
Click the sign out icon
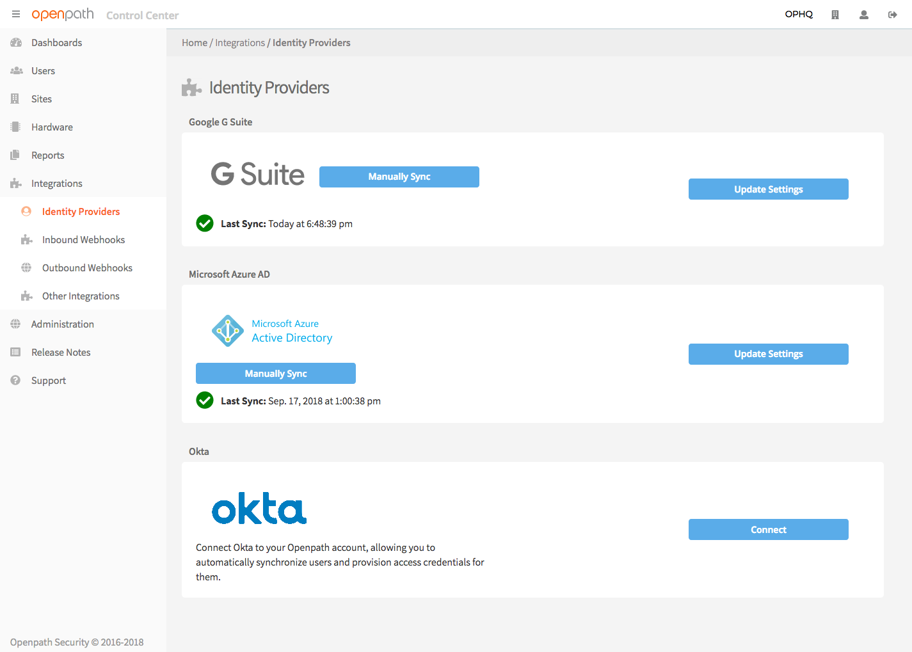click(x=893, y=15)
